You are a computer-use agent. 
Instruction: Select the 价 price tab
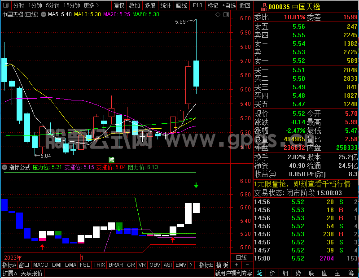(x=272, y=273)
